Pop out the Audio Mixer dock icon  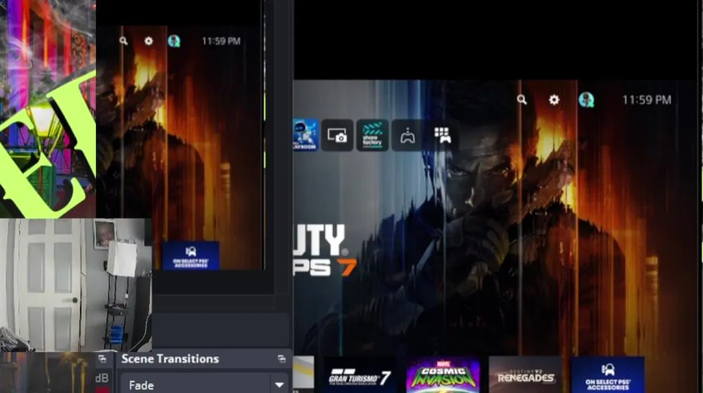[x=102, y=359]
